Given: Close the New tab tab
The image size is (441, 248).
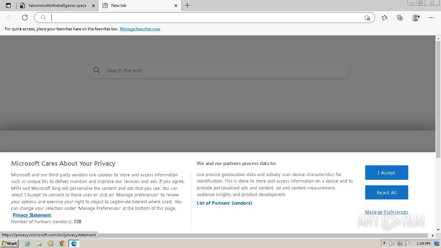Looking at the screenshot, I should 176,6.
